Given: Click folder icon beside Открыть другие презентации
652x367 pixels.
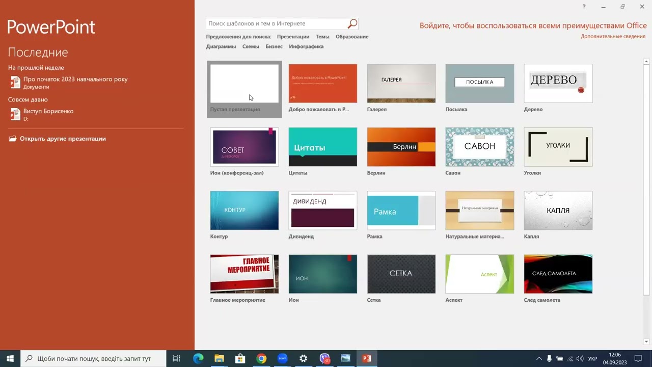Looking at the screenshot, I should click(x=13, y=139).
